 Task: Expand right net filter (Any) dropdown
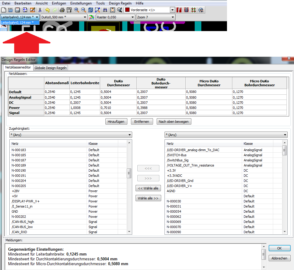[226, 135]
